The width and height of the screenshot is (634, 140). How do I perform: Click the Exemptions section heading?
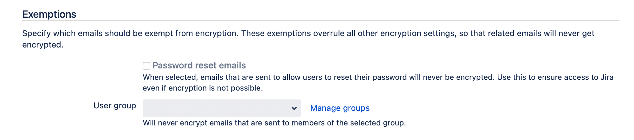tap(49, 14)
